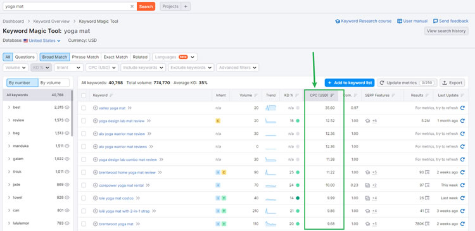Tick the select-all checkbox in table header
The height and width of the screenshot is (231, 475).
84,95
